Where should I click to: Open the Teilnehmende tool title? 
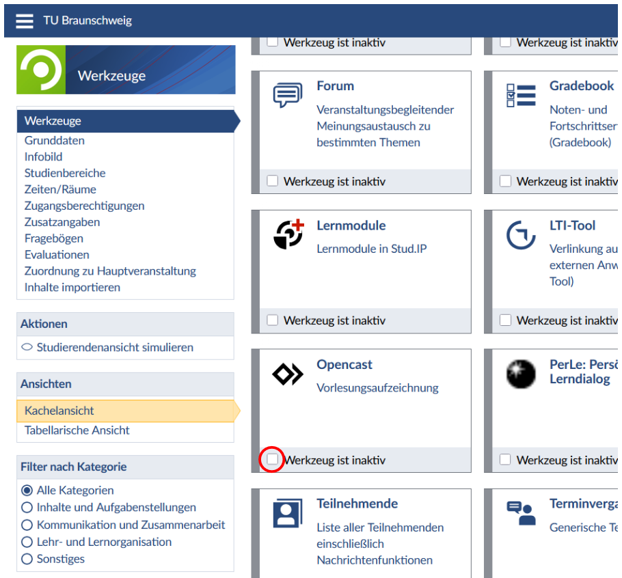coord(357,504)
